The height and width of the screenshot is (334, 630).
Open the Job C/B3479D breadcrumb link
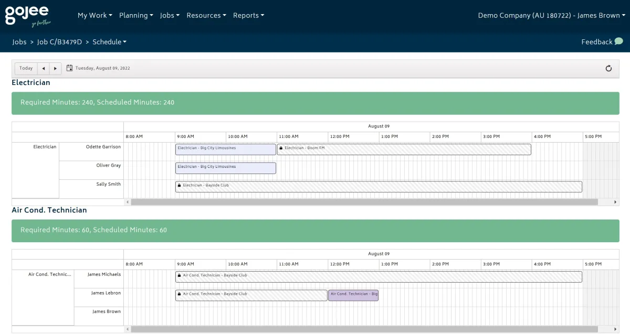(59, 42)
